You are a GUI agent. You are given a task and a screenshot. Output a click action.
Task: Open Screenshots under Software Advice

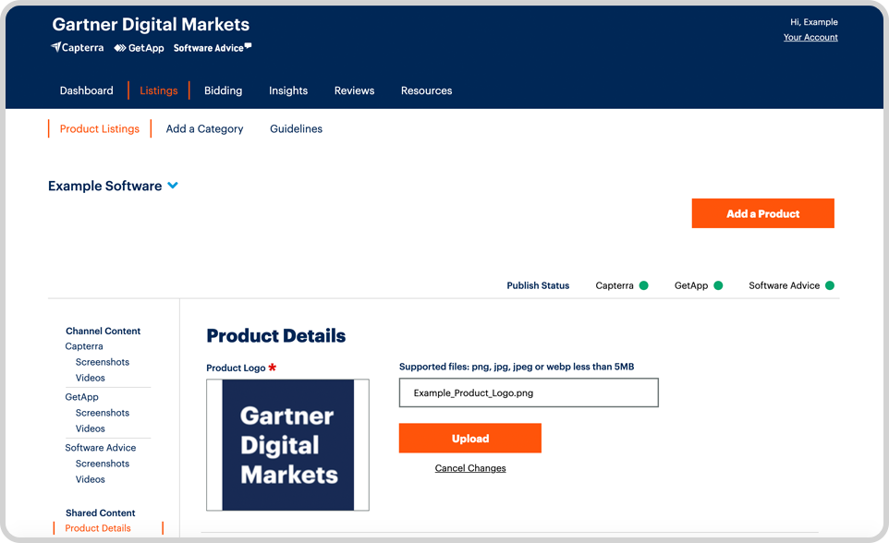(102, 464)
